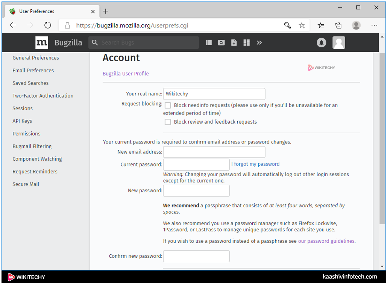Click the browser refresh icon
The image size is (387, 284).
[x=47, y=26]
